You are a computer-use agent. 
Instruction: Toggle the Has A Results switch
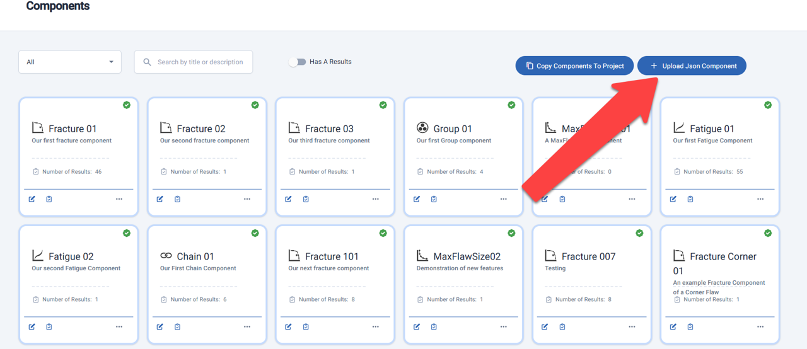pyautogui.click(x=297, y=62)
